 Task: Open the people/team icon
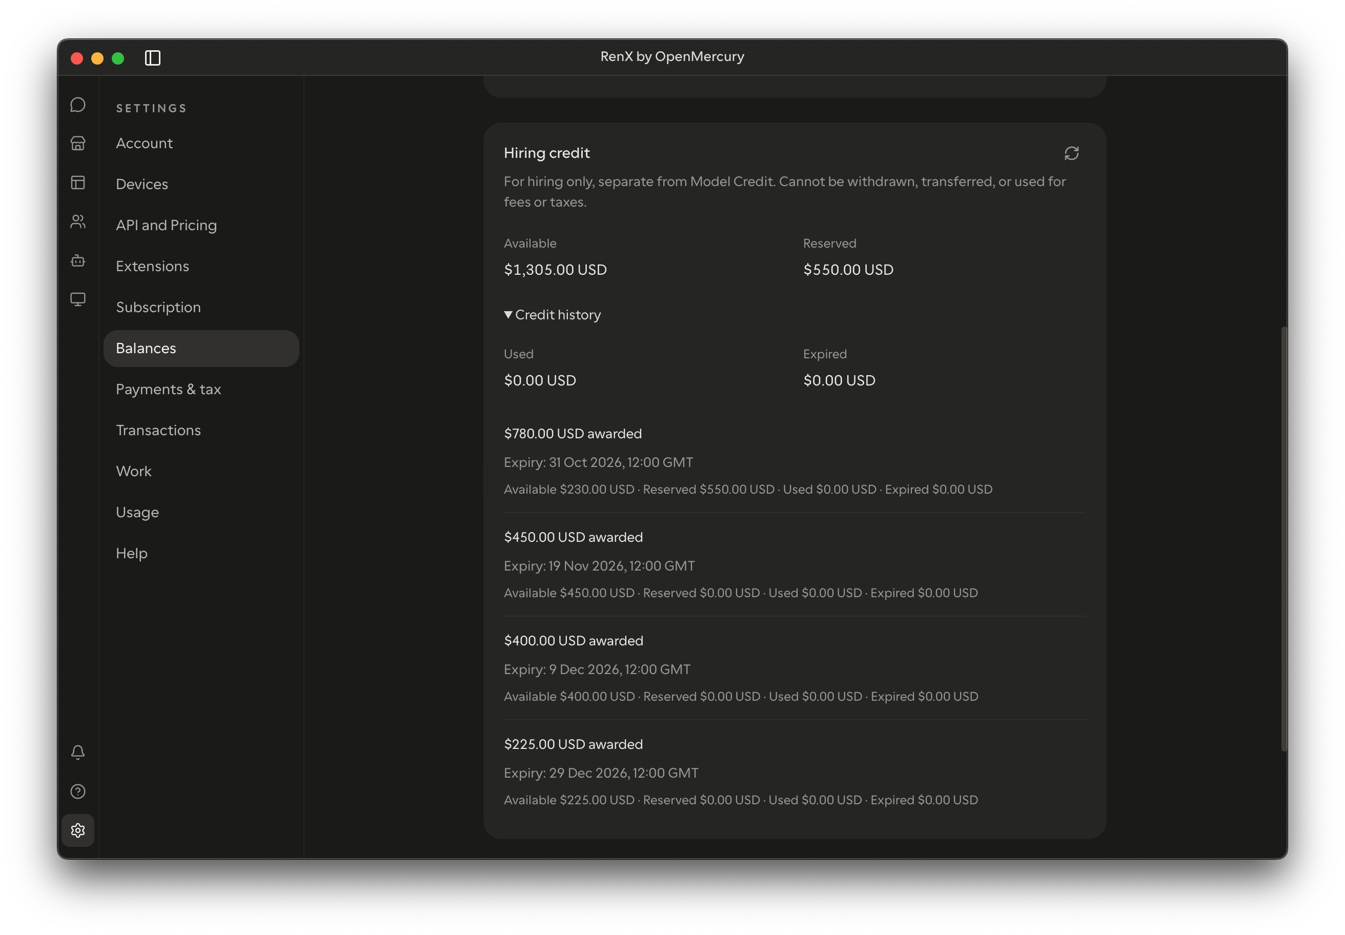click(x=78, y=221)
